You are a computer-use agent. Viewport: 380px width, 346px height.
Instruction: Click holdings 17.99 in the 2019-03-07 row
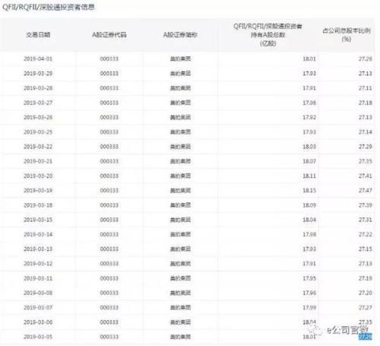pyautogui.click(x=309, y=308)
